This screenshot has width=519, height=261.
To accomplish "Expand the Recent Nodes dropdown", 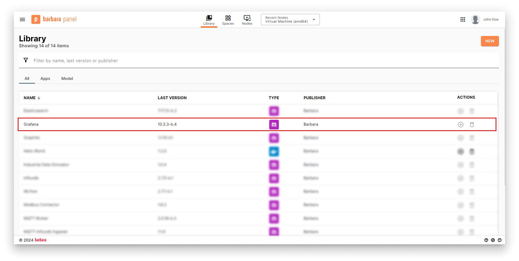I will click(x=314, y=19).
